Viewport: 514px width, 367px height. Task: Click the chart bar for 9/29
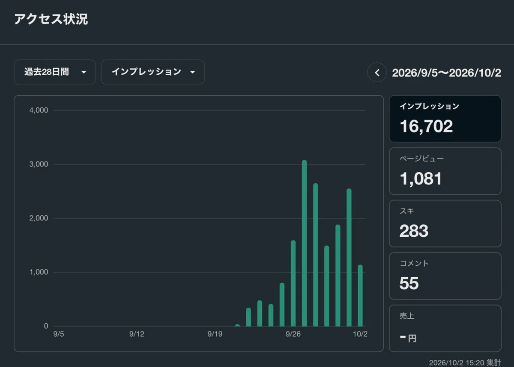click(x=327, y=286)
